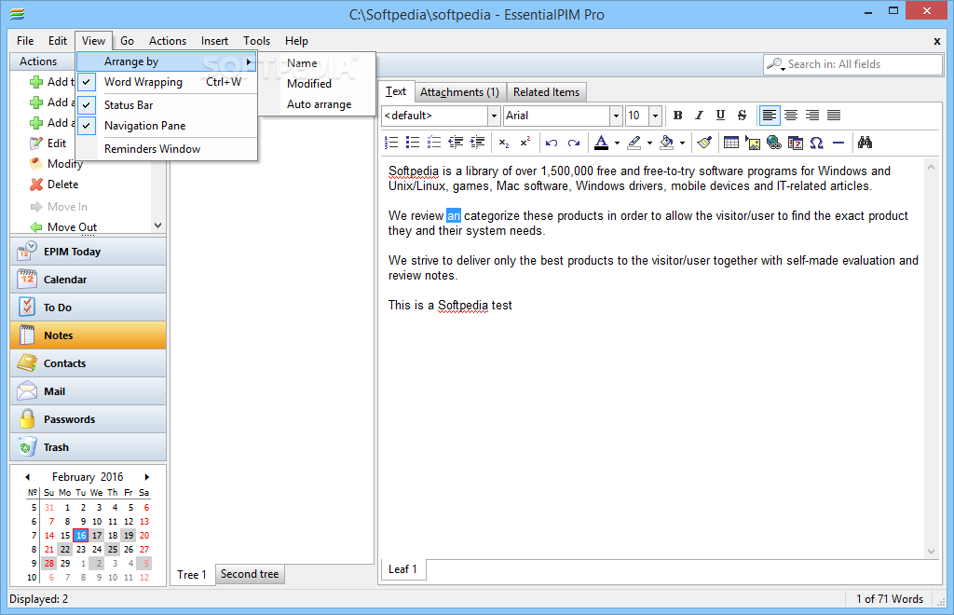Screen dimensions: 954x615
Task: Open the font size dropdown
Action: coord(655,116)
